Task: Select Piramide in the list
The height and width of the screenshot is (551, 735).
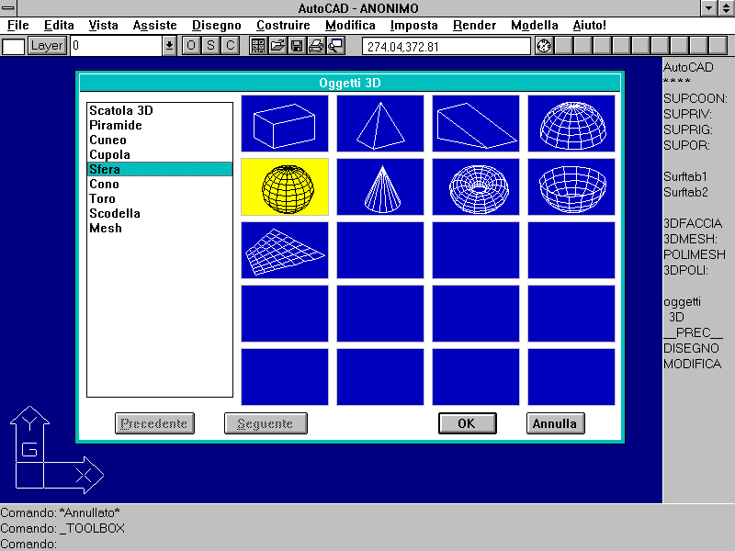Action: 160,125
